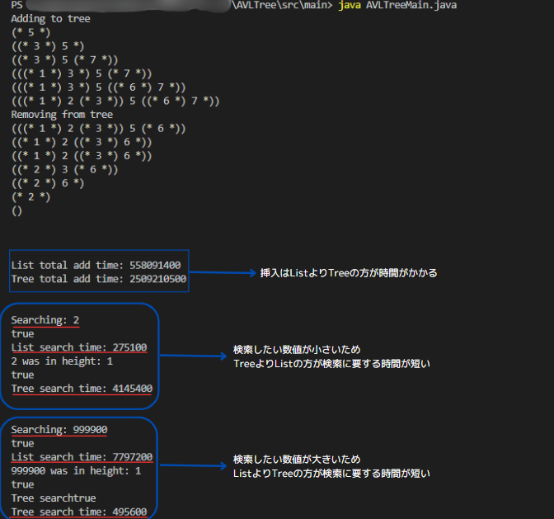Click the line '((* 3 *) 5 (* 7 *))'
This screenshot has height=519, width=554.
[64, 60]
